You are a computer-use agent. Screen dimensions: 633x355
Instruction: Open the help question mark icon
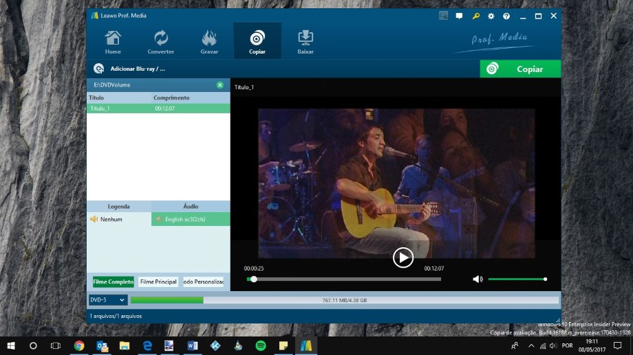(506, 16)
